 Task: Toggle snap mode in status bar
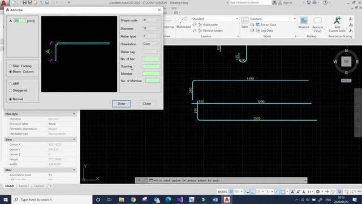pyautogui.click(x=237, y=192)
